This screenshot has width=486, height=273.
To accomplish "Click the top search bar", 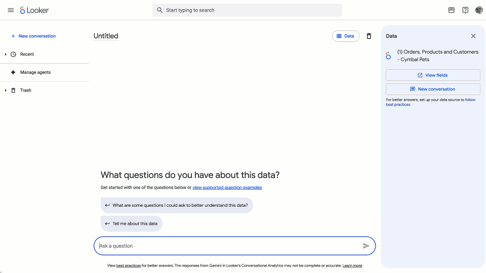I will (247, 10).
